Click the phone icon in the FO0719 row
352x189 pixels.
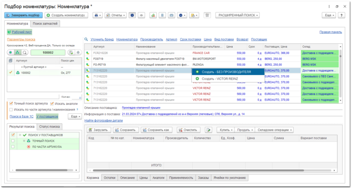point(88,59)
